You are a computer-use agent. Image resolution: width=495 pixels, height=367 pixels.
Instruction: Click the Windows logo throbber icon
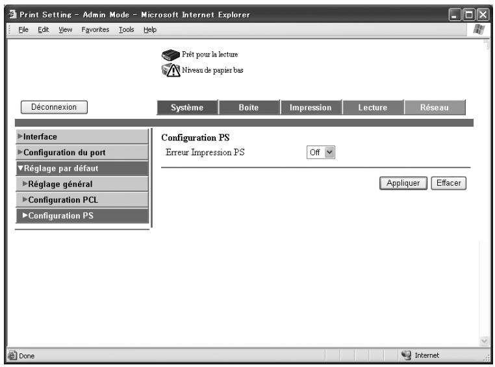479,30
